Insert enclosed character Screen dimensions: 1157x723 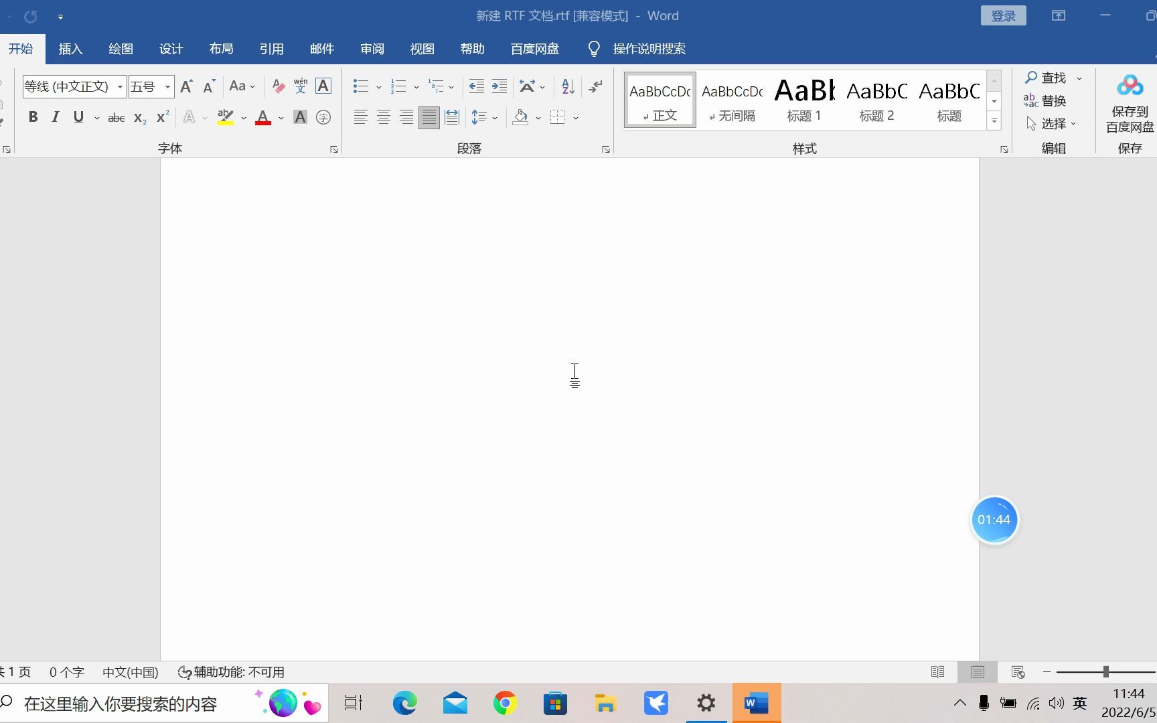pyautogui.click(x=323, y=117)
